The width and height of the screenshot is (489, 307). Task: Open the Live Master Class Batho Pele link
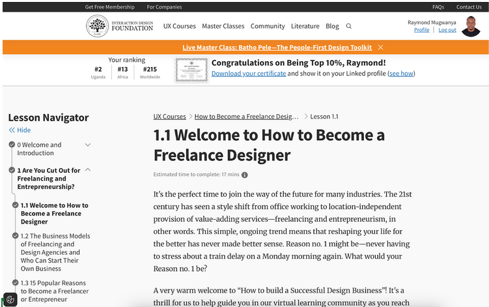(277, 48)
